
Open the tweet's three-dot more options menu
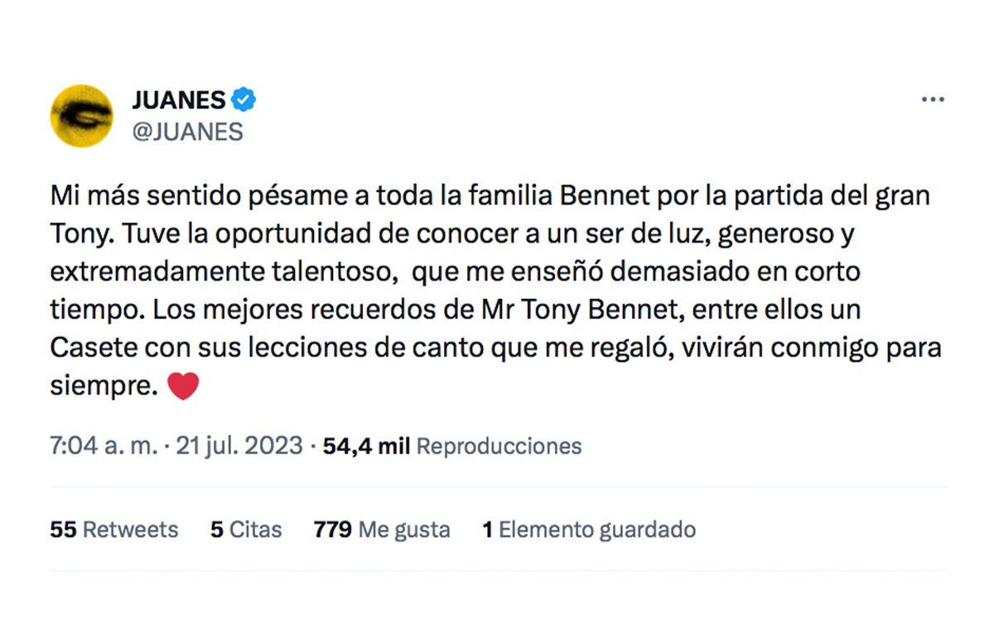pos(933,100)
